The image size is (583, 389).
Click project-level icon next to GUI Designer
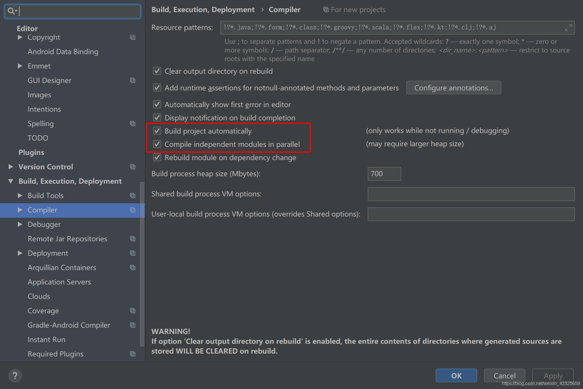tap(133, 80)
